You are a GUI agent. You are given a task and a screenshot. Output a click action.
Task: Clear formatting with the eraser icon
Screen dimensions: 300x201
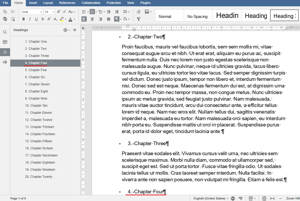tap(138, 12)
